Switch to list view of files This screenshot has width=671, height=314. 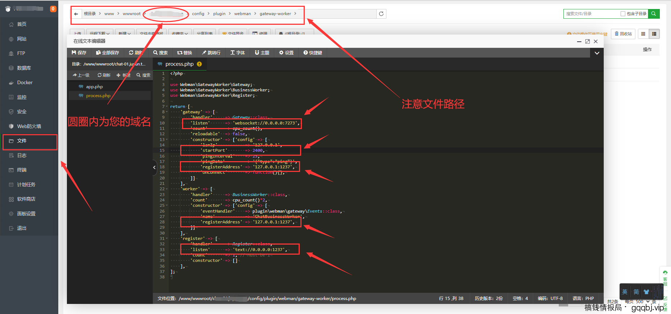coord(654,34)
